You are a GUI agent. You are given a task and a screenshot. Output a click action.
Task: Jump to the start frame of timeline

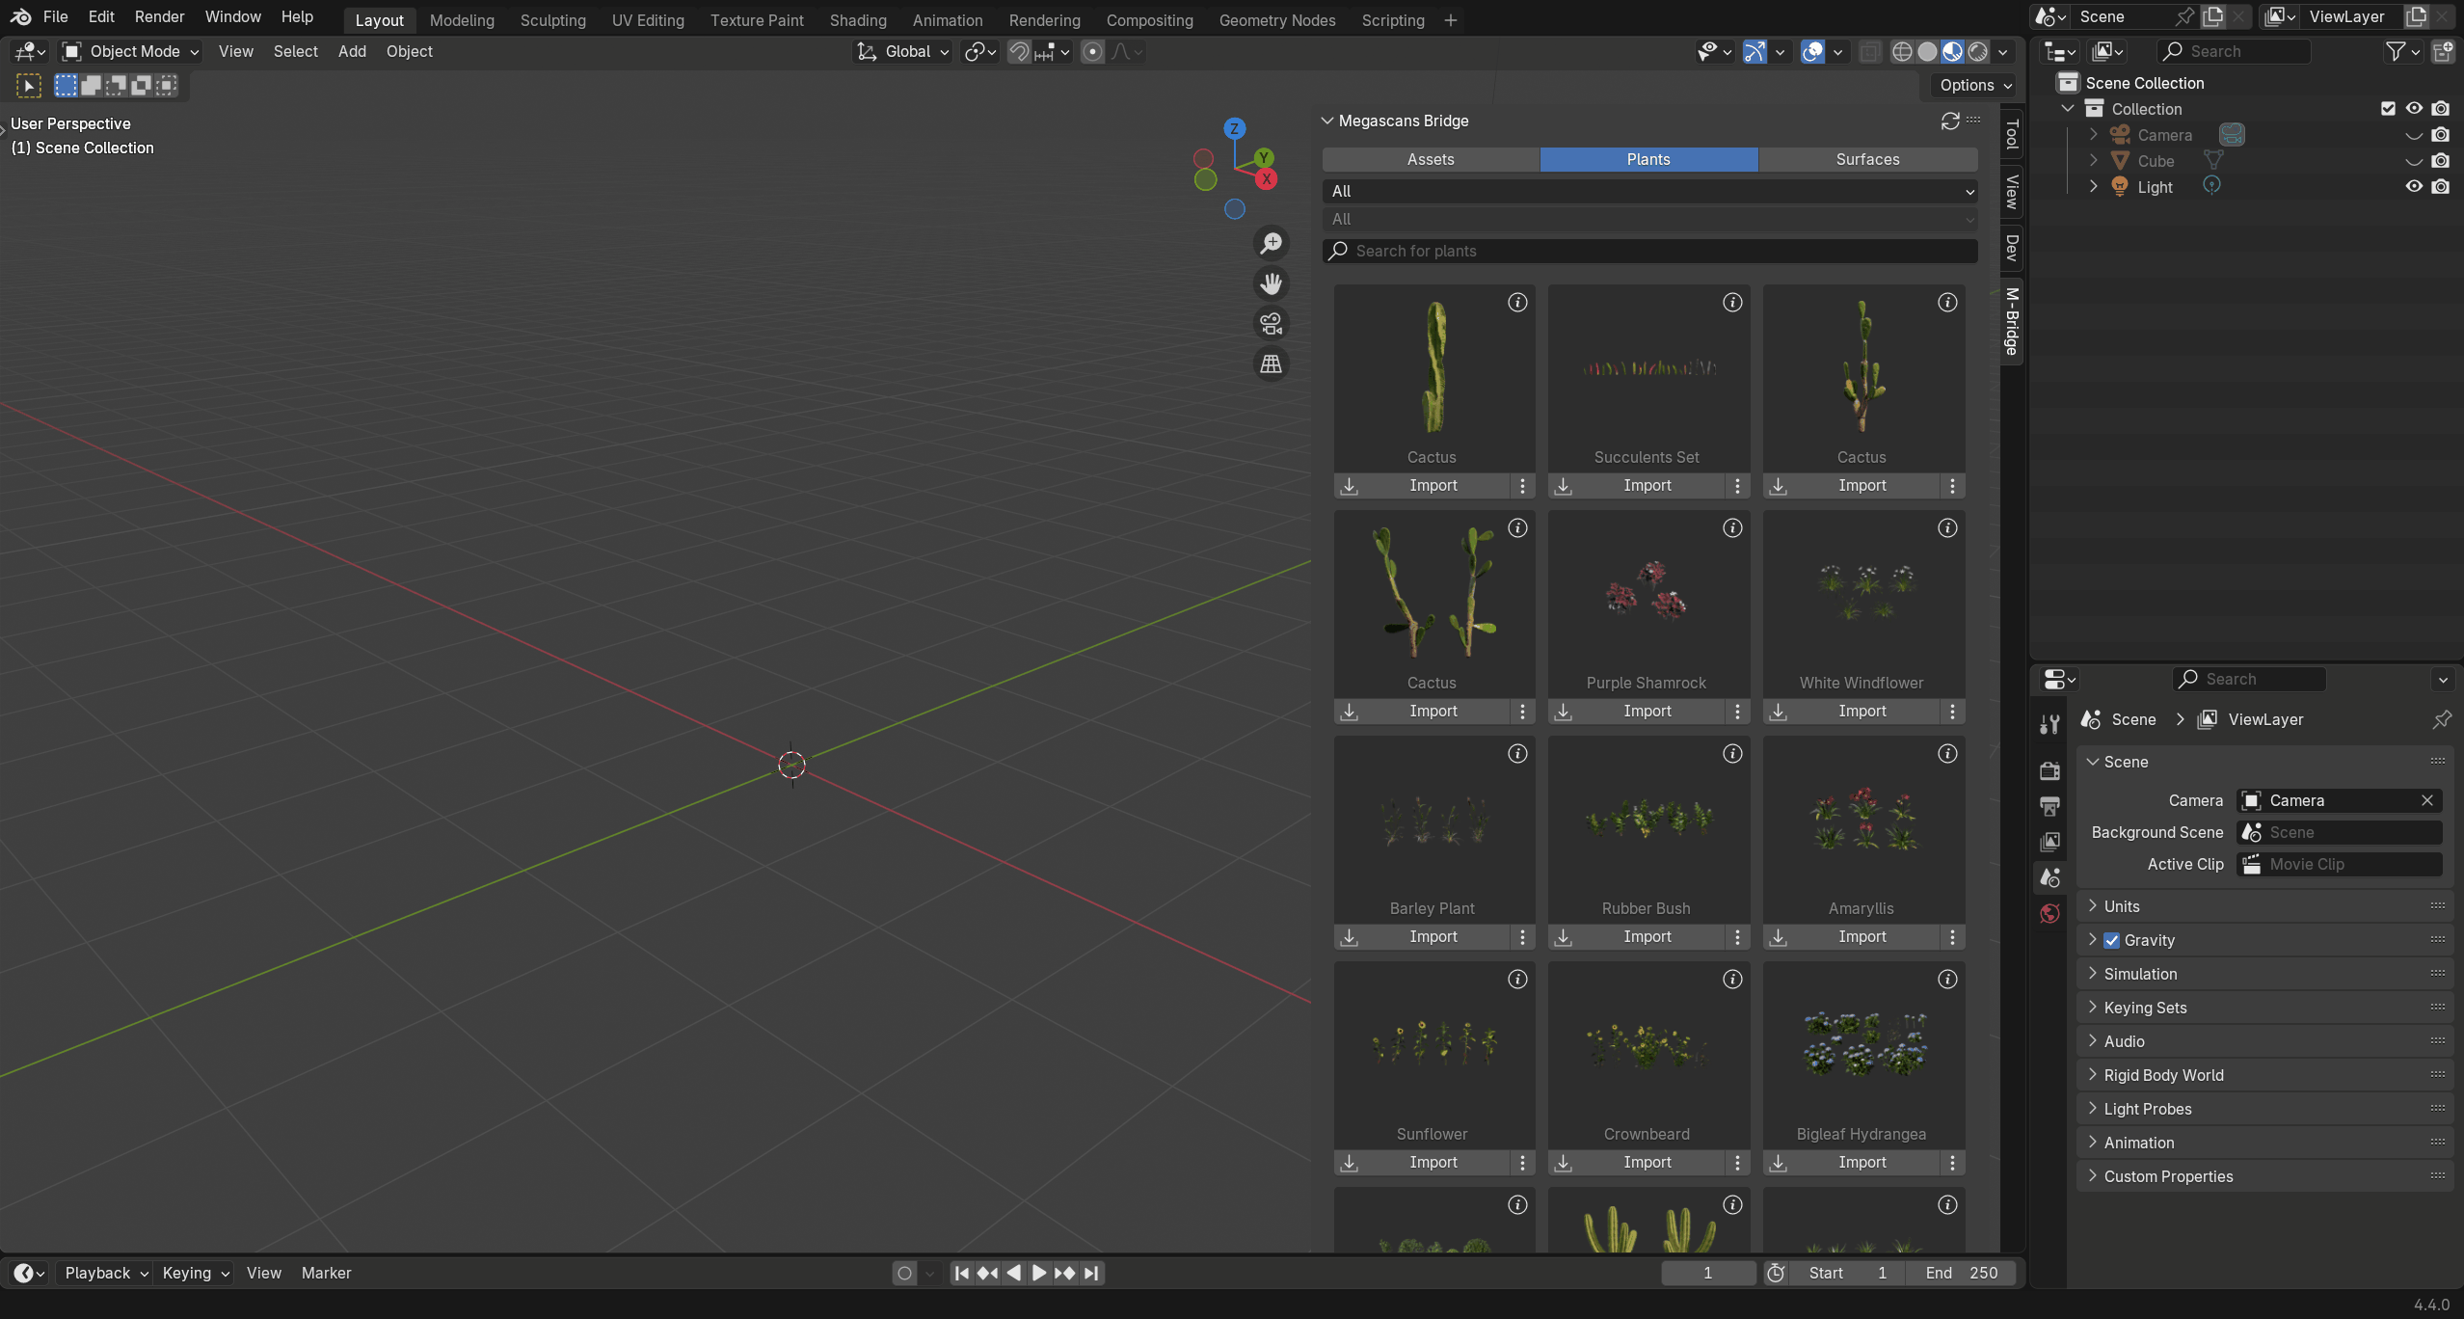coord(961,1273)
